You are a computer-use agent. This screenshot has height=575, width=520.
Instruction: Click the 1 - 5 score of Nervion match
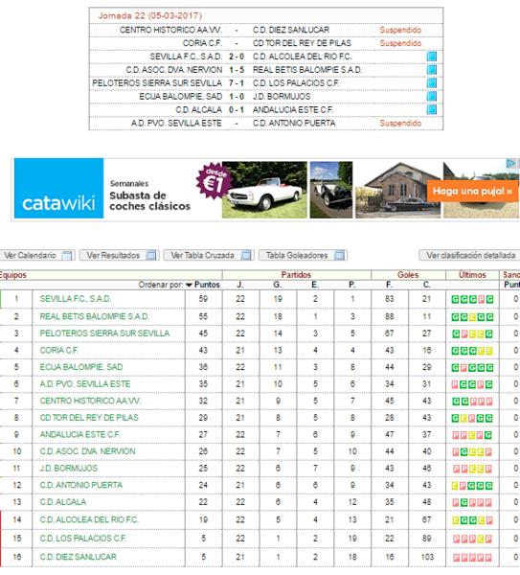237,70
